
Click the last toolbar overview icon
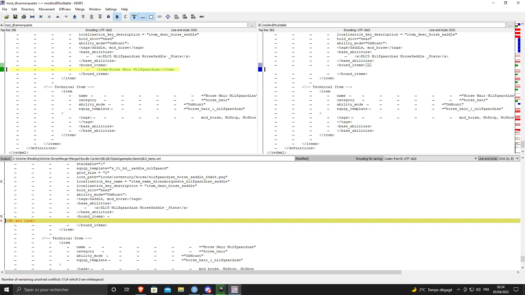(202, 17)
